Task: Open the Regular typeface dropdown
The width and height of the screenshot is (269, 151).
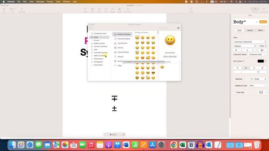Action: point(245,46)
